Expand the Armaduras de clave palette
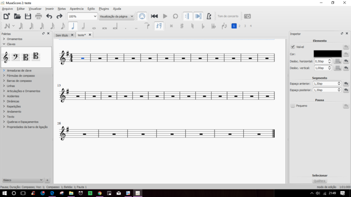Viewport: 351px width, 197px height. point(19,70)
